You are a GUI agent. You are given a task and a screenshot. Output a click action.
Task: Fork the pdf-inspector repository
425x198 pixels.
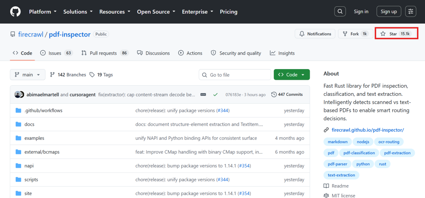(355, 34)
